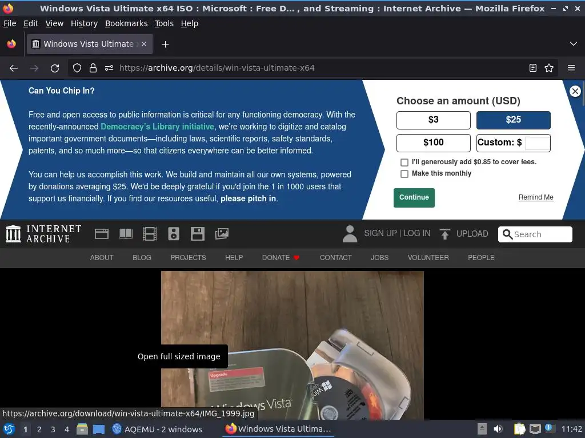
Task: Open the Firefox hamburger application menu
Action: tap(571, 68)
